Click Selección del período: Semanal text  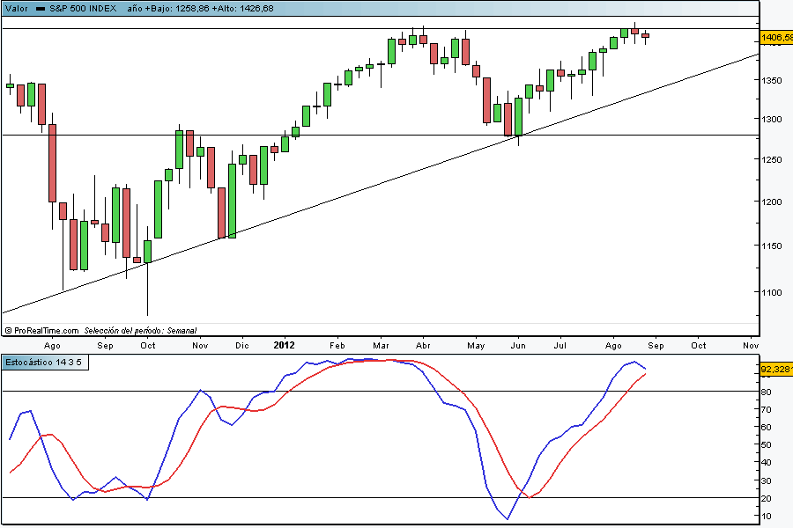(x=141, y=330)
